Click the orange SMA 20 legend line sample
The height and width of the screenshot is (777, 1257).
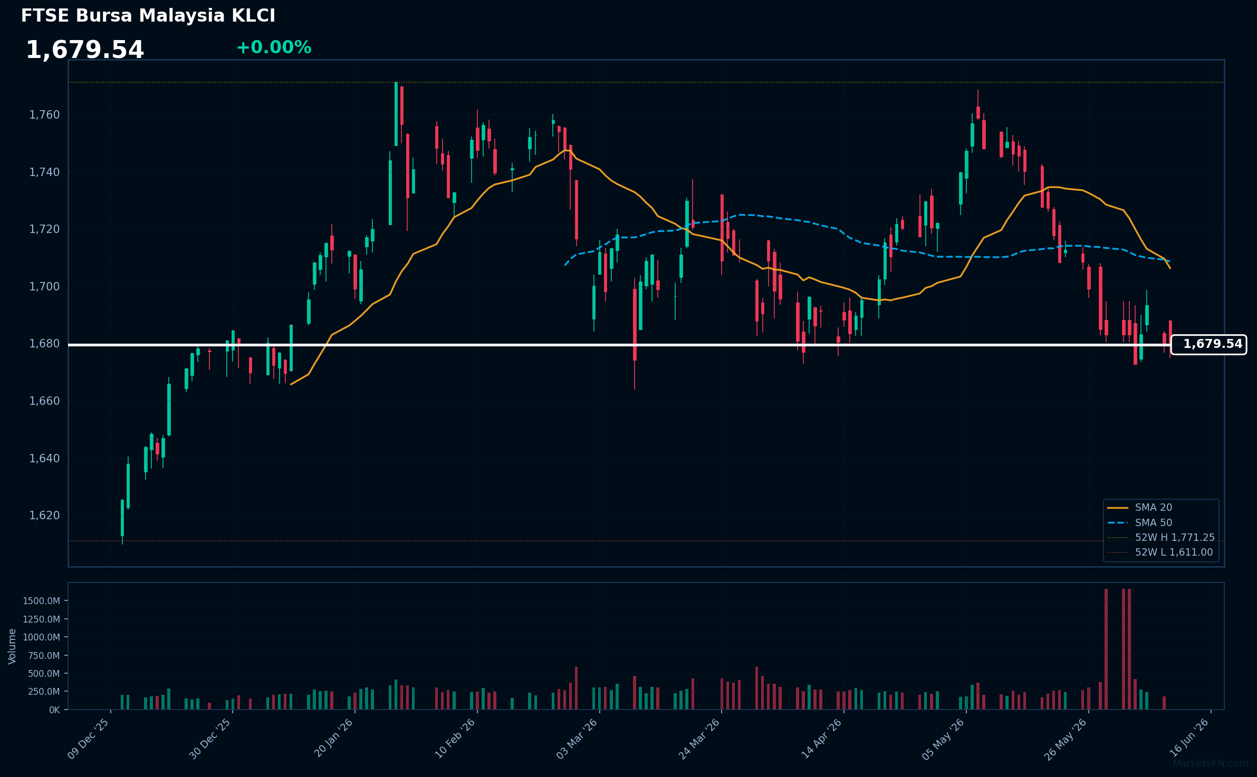click(1118, 508)
